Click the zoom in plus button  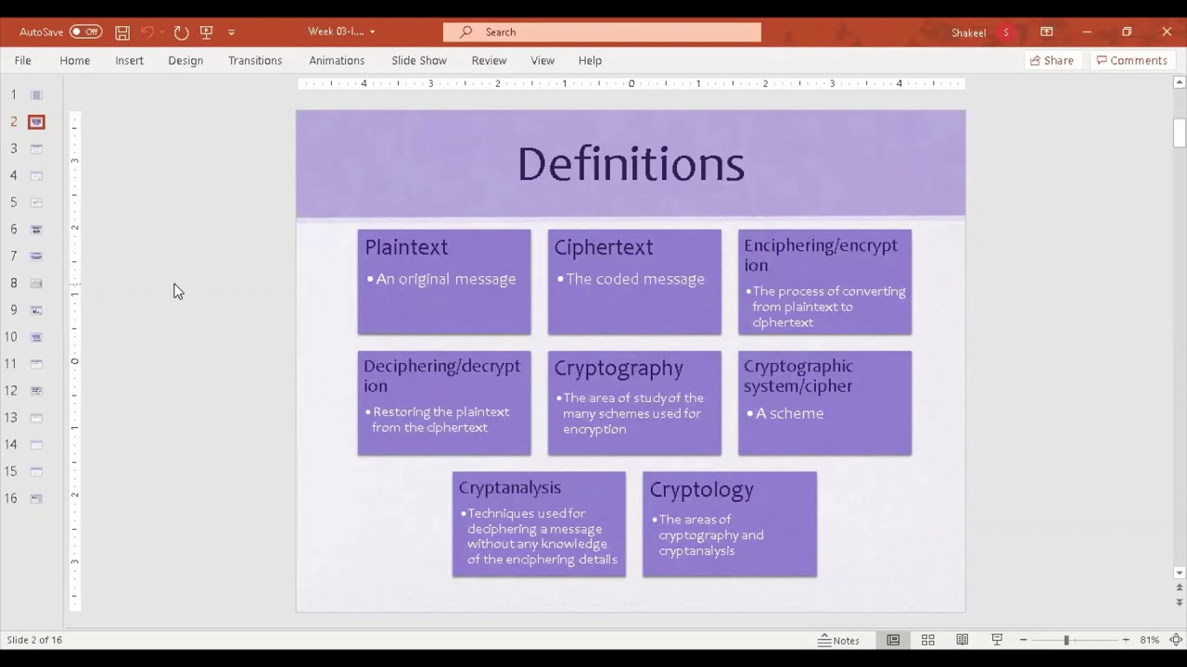1125,640
